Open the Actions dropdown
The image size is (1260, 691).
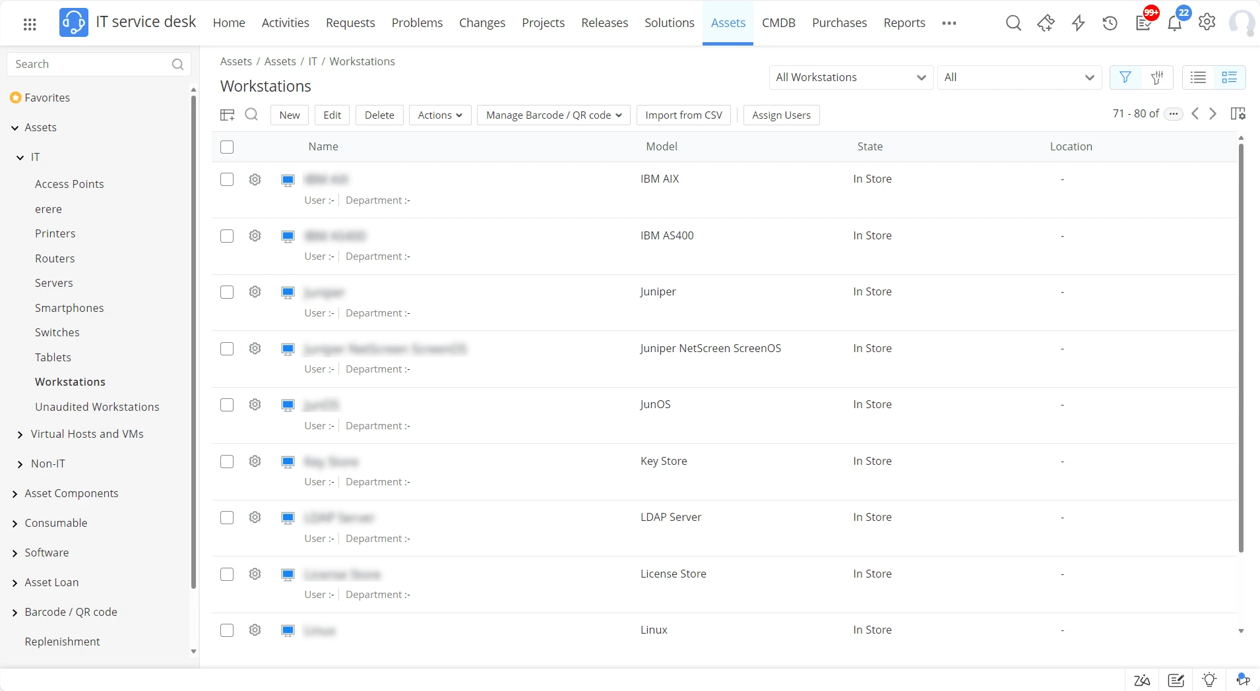click(440, 115)
